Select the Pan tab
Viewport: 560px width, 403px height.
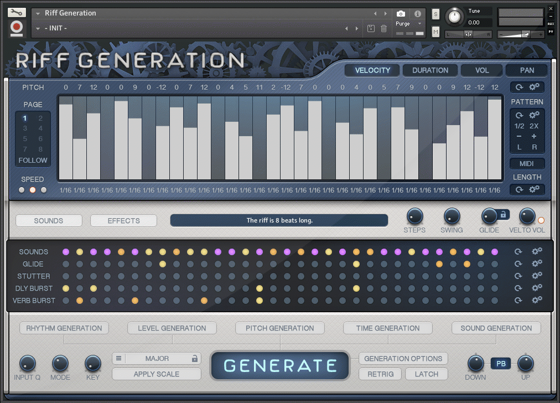(526, 70)
